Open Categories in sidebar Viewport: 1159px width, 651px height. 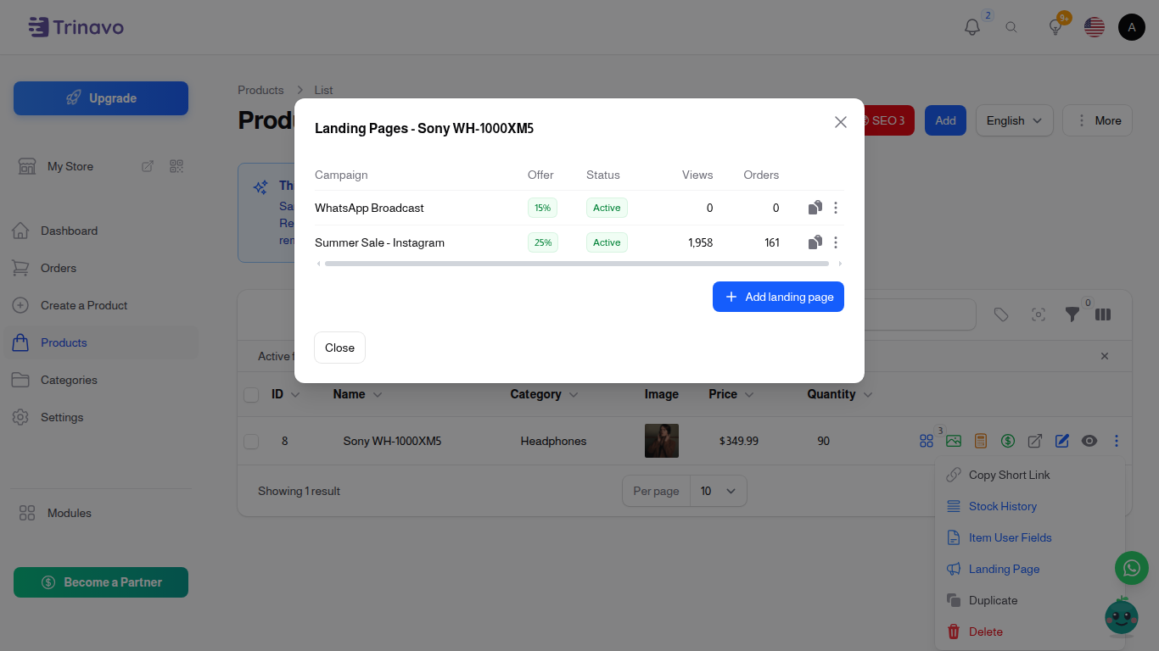tap(101, 380)
